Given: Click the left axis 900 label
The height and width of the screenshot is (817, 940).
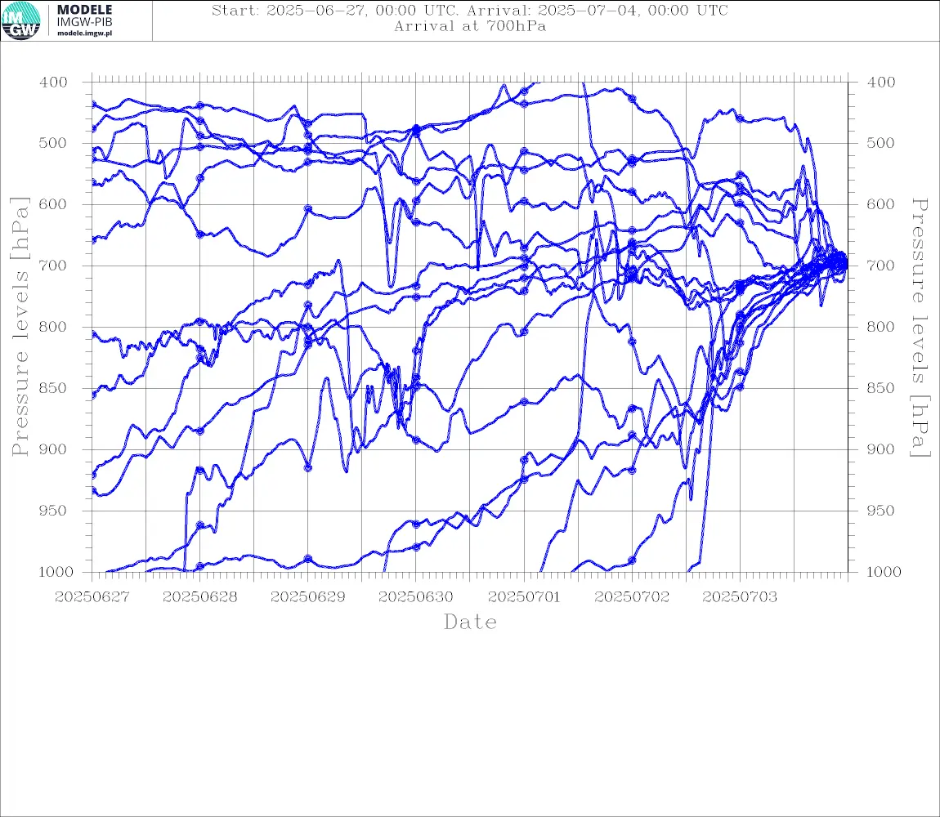Looking at the screenshot, I should [x=53, y=449].
